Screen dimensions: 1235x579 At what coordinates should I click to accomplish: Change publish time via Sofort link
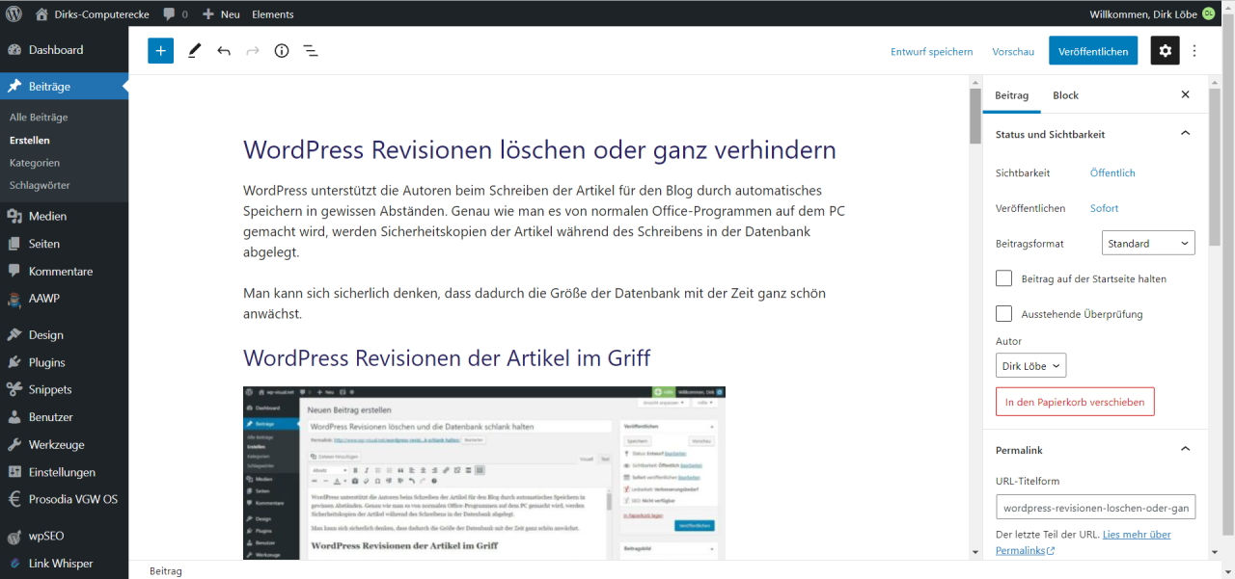[1104, 208]
